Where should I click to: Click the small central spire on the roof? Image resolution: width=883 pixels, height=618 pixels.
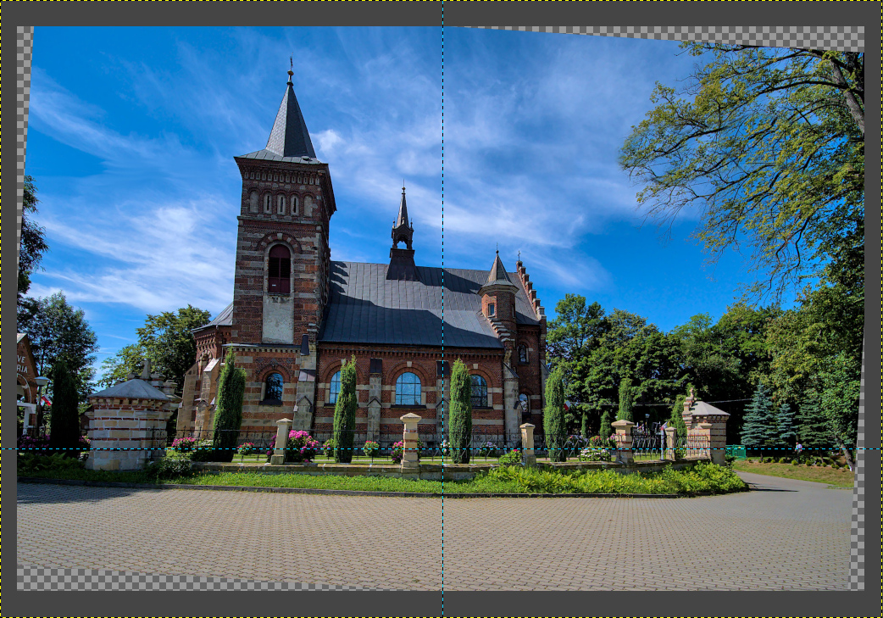click(x=403, y=222)
